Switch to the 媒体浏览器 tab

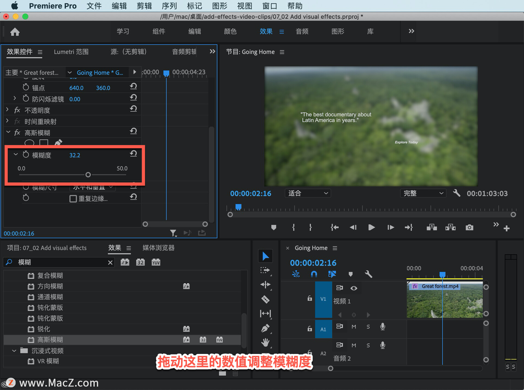[158, 248]
